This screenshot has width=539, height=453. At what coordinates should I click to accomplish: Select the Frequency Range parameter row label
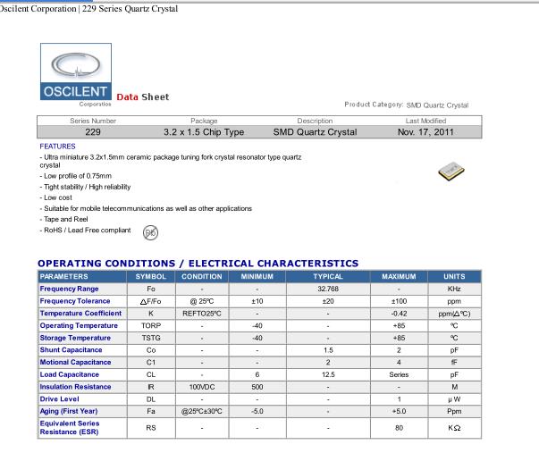[x=70, y=289]
